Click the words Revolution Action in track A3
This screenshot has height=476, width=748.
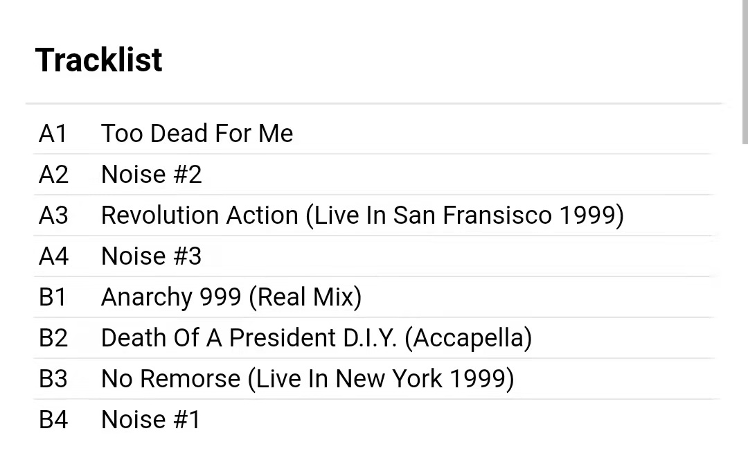(x=199, y=215)
